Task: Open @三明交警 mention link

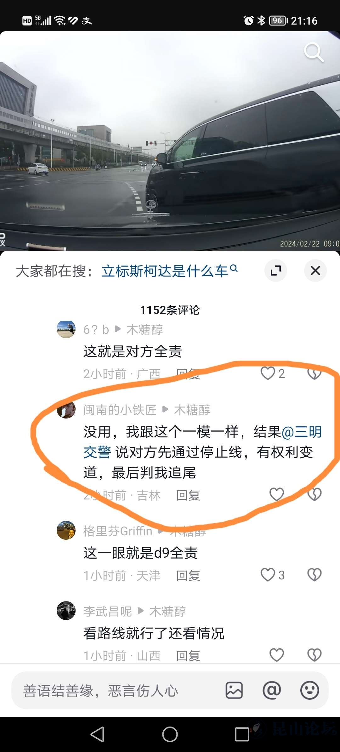Action: [202, 442]
